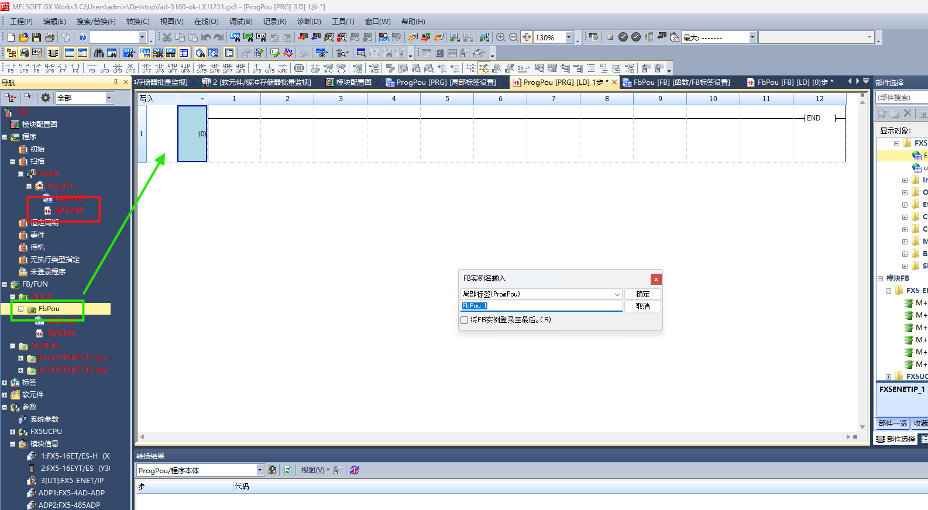Open the 诊断(D) menu

coord(309,22)
